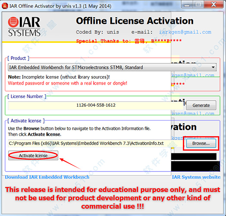226x216 pixels.
Task: Click the "Coded By: unis" text
Action: click(97, 32)
